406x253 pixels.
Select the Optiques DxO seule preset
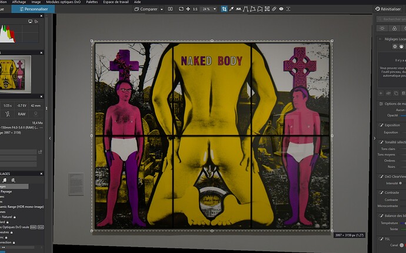22,227
